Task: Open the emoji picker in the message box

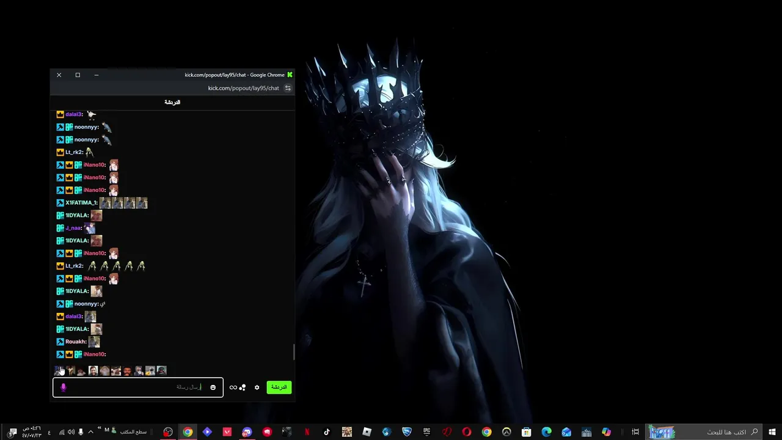Action: coord(213,387)
